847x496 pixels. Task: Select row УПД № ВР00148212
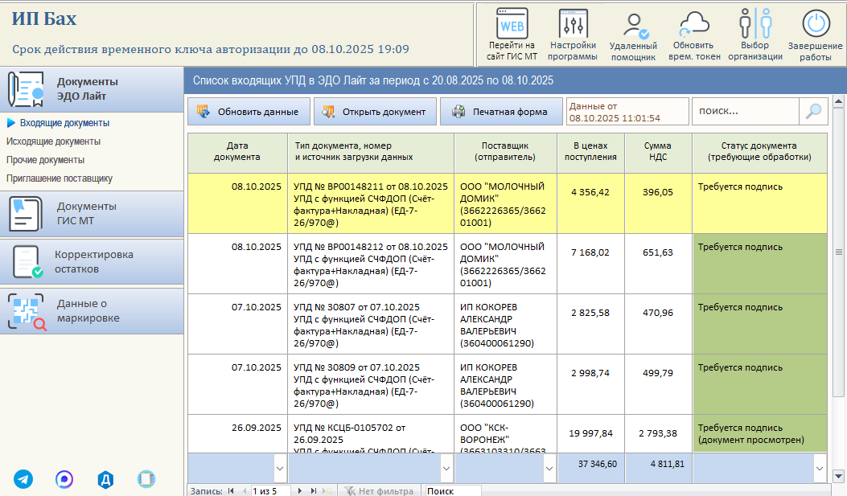(x=508, y=264)
